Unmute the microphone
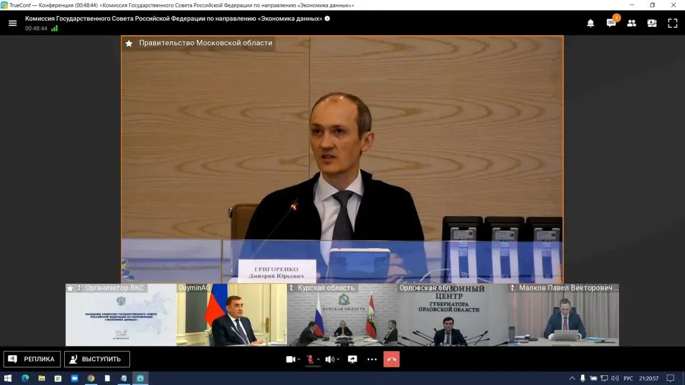 coord(310,359)
